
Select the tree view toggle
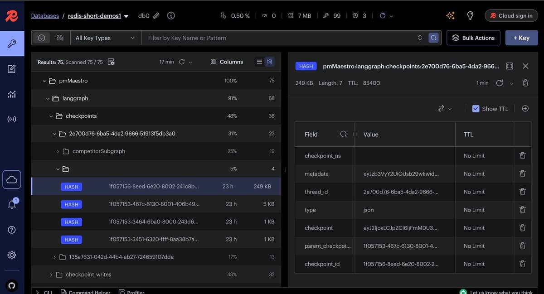point(270,62)
